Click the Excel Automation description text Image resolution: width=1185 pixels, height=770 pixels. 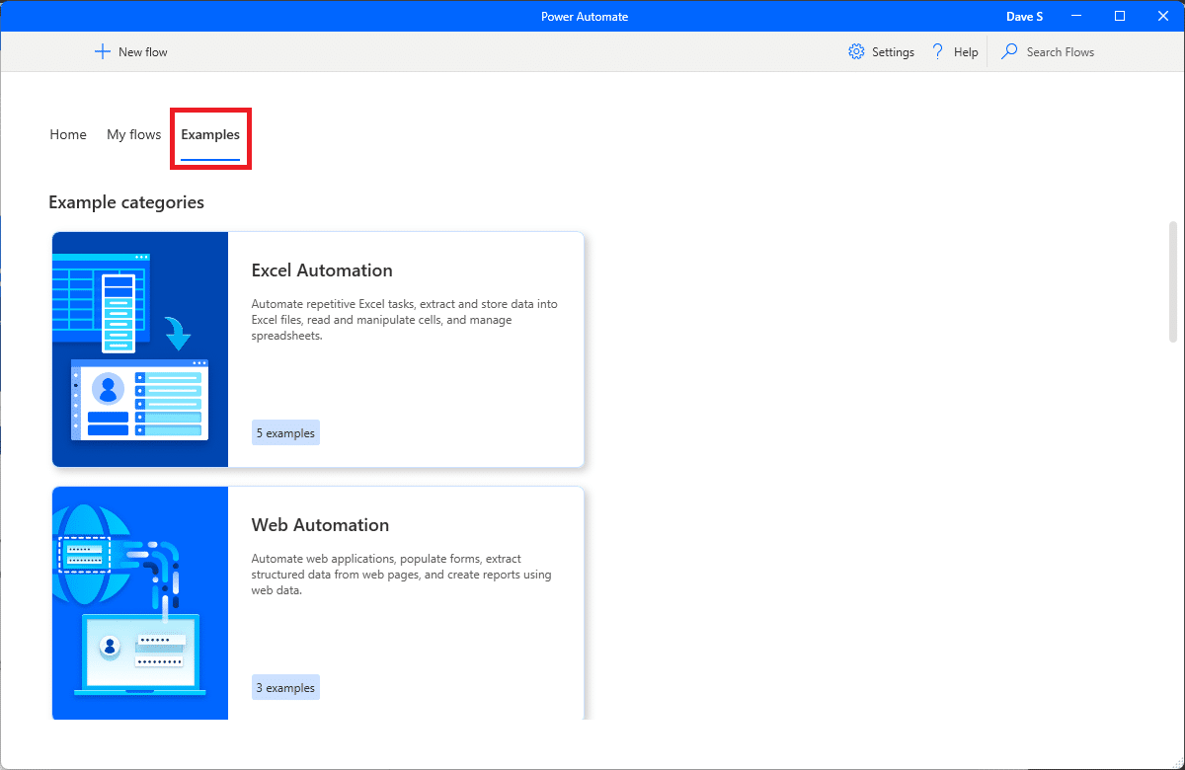[x=405, y=319]
